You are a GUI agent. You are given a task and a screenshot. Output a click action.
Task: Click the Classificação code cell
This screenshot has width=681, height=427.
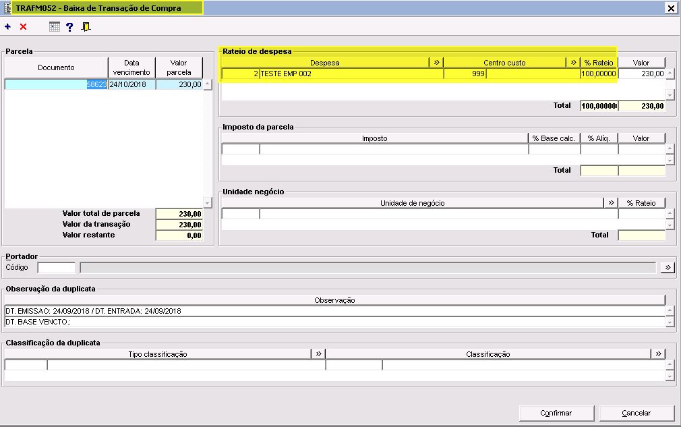[x=354, y=365]
